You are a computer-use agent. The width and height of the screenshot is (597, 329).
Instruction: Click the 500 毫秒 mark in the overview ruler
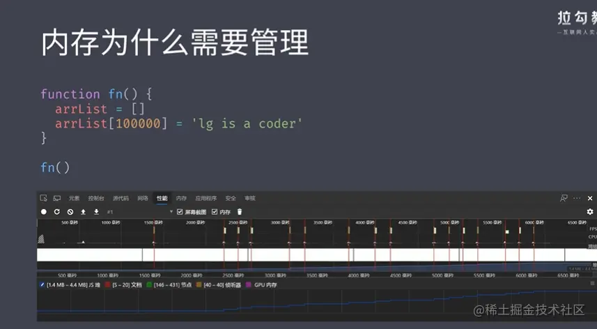[70, 222]
